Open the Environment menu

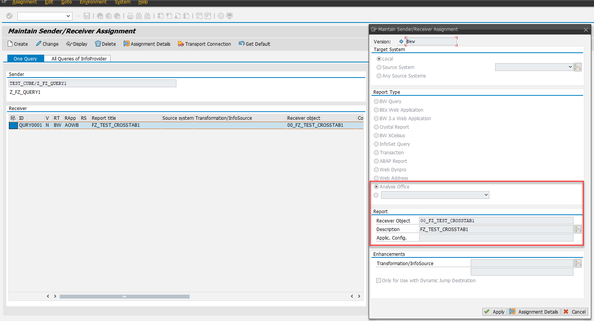(93, 2)
